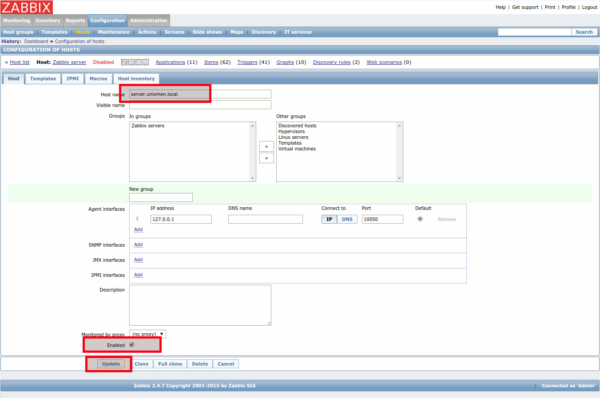Open Discovery submenu item
Viewport: 600px width, 398px height.
pyautogui.click(x=264, y=32)
